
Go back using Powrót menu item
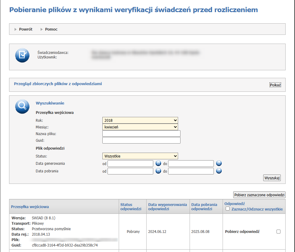coord(25,29)
